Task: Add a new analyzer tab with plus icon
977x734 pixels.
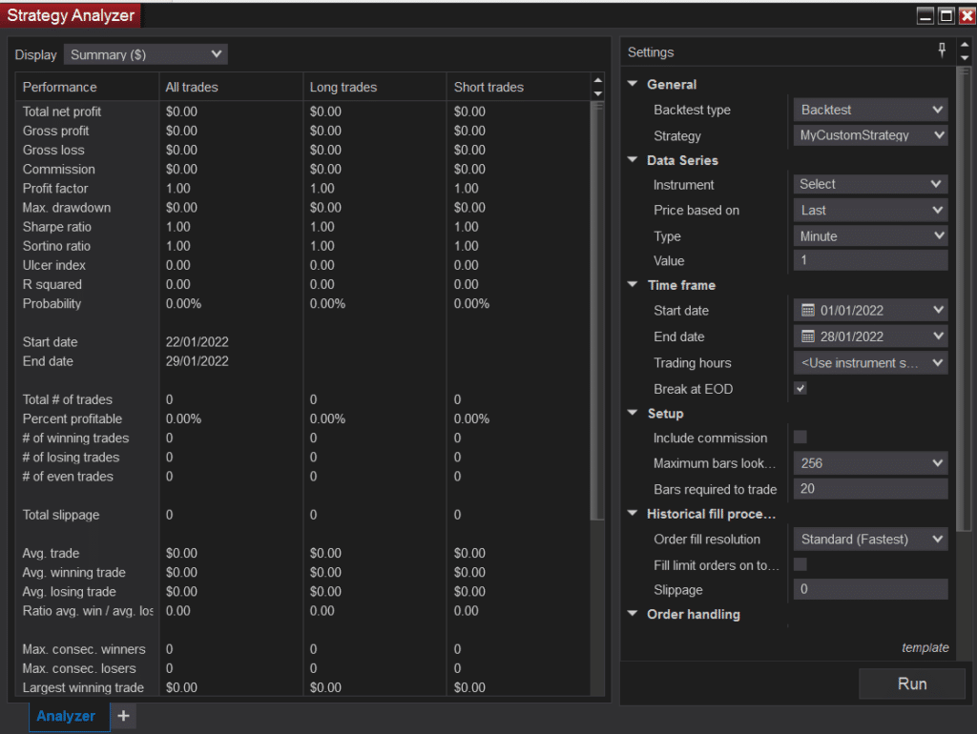Action: 122,715
